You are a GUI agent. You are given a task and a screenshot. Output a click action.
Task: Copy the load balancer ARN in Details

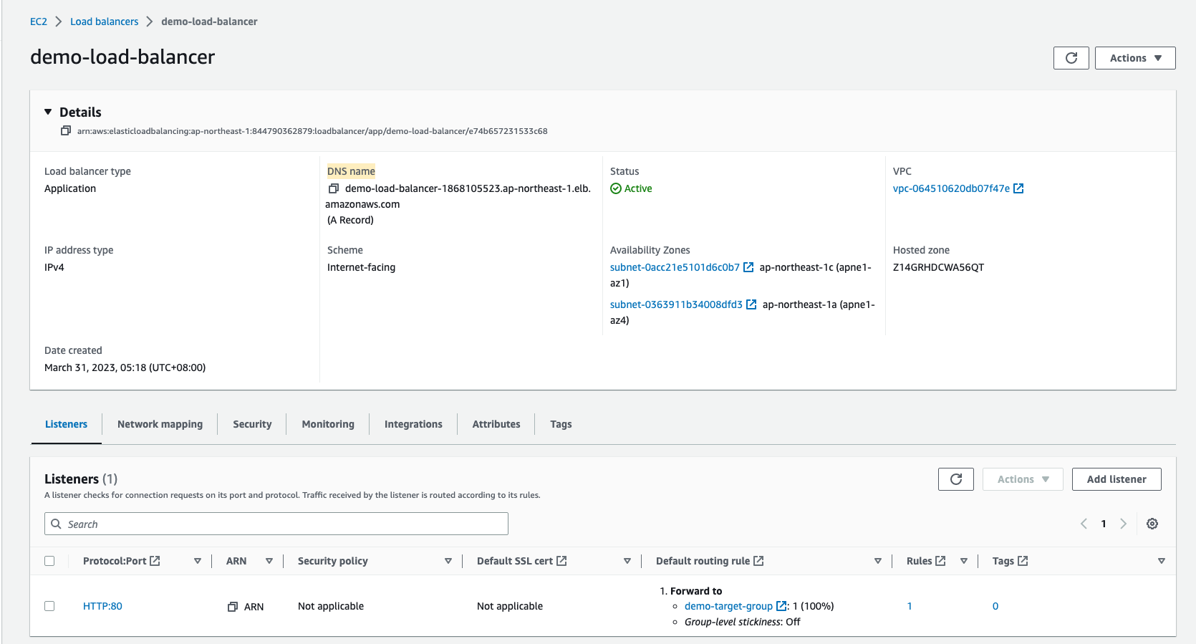click(66, 131)
